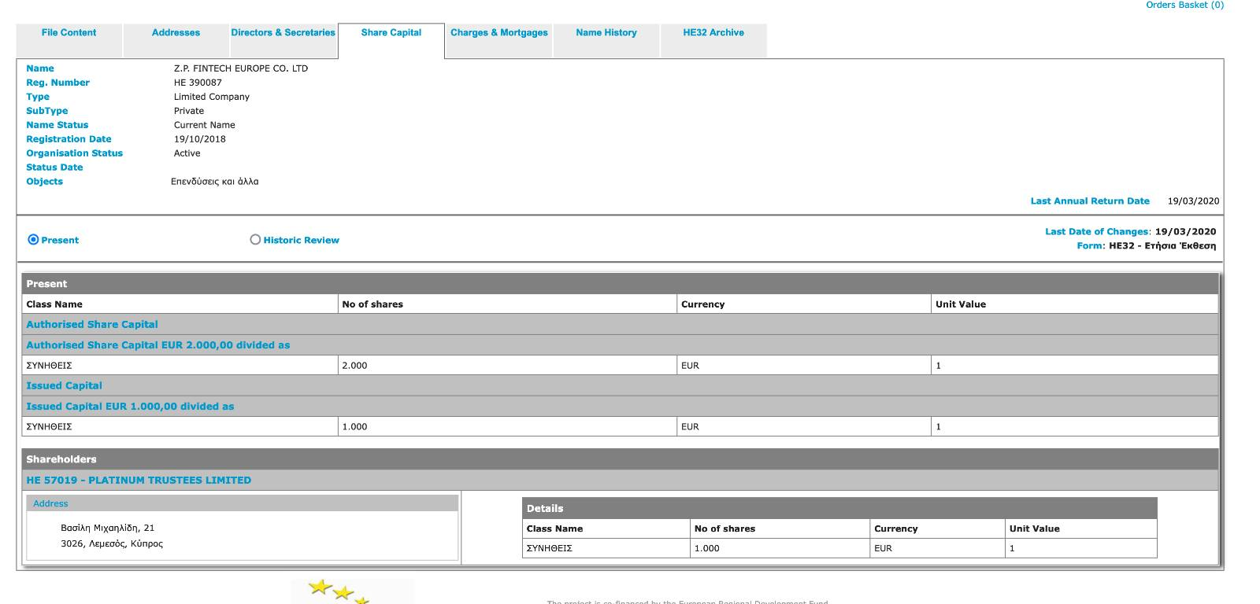Click the Last Annual Return Date label

click(x=1089, y=201)
